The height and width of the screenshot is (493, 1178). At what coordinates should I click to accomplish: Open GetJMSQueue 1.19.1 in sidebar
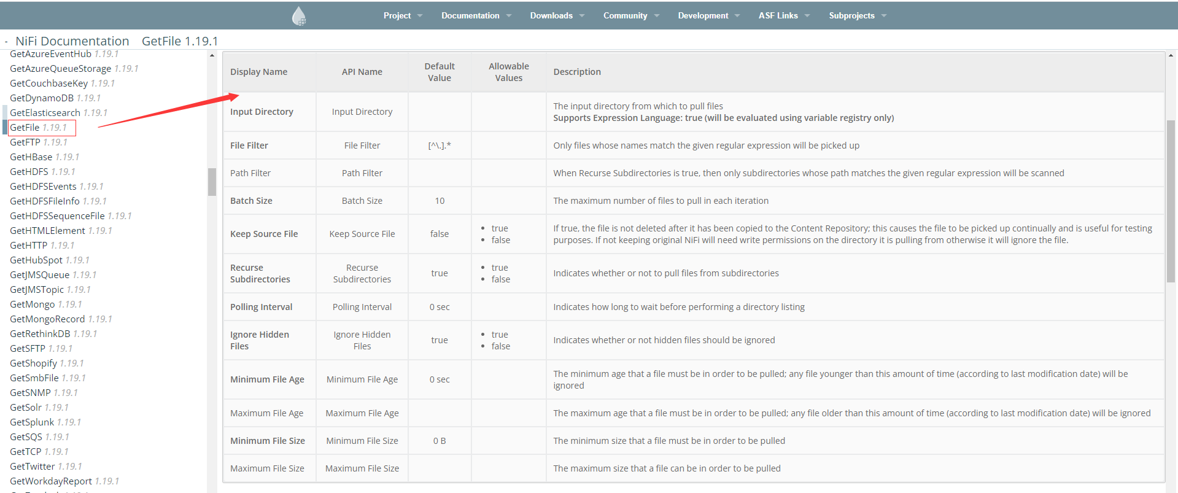pyautogui.click(x=53, y=275)
